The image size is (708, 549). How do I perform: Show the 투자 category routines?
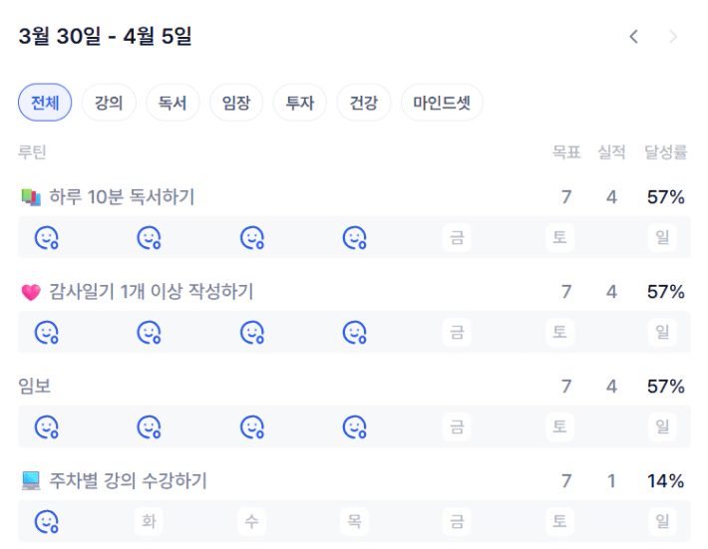tap(300, 103)
